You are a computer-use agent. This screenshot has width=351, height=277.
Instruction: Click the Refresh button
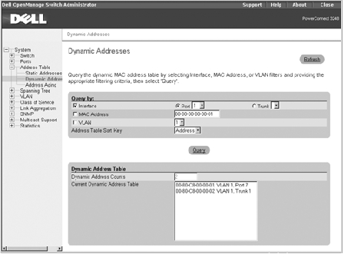coord(312,59)
